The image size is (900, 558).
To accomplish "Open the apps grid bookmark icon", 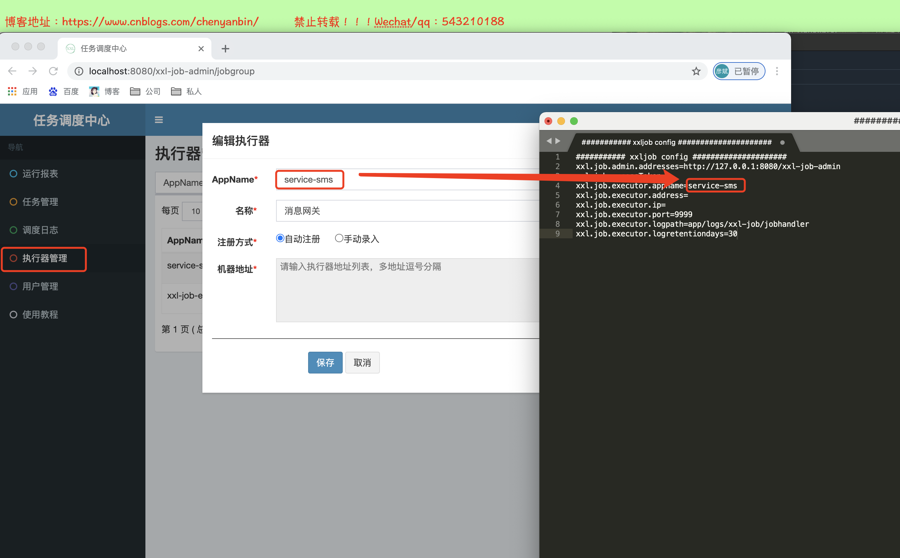I will point(12,91).
